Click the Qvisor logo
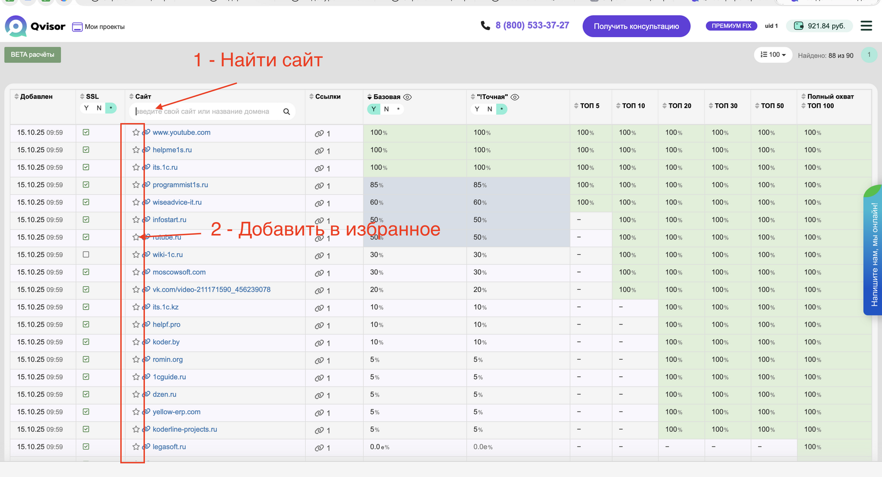The image size is (882, 477). [x=35, y=26]
